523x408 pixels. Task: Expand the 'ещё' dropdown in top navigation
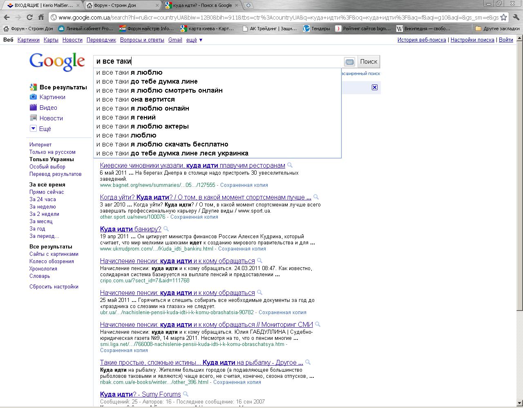194,40
